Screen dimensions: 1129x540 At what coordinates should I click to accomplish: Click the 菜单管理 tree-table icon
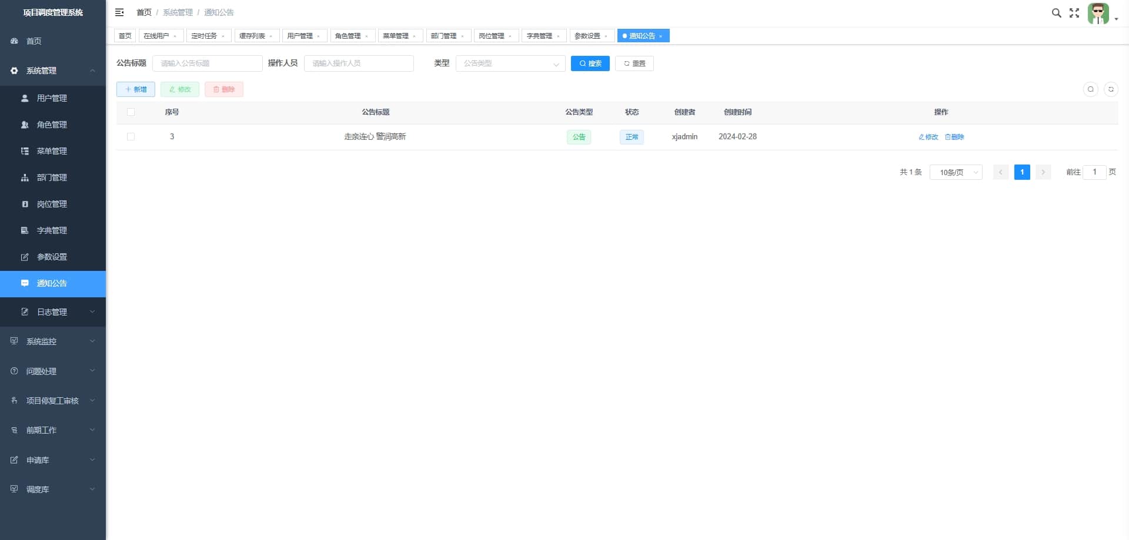coord(25,151)
